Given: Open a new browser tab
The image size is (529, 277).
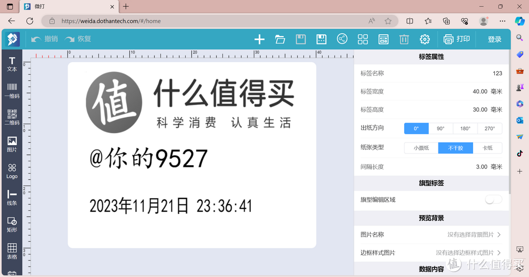Looking at the screenshot, I should coord(126,6).
